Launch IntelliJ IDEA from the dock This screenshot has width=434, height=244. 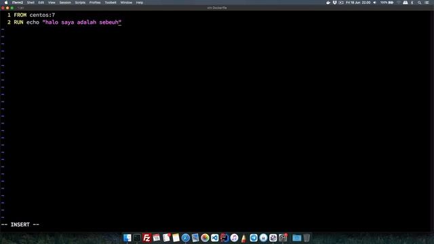click(x=224, y=238)
